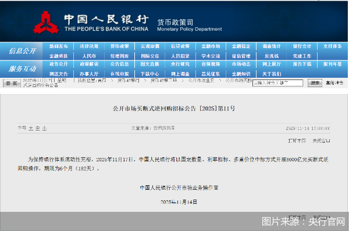Open the 宏观审慎 navigation item
This screenshot has width=349, height=231.
(150, 46)
